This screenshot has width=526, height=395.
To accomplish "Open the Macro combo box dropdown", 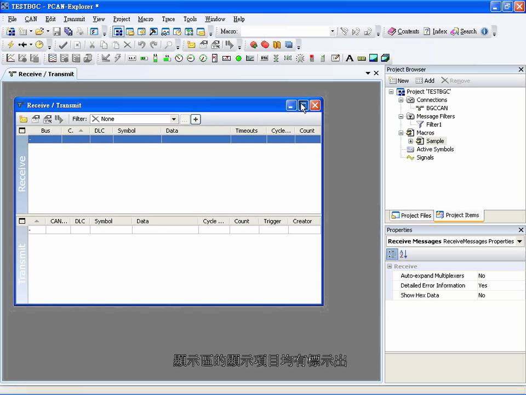I will point(332,32).
